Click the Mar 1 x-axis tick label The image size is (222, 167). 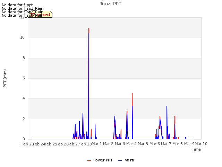97,144
